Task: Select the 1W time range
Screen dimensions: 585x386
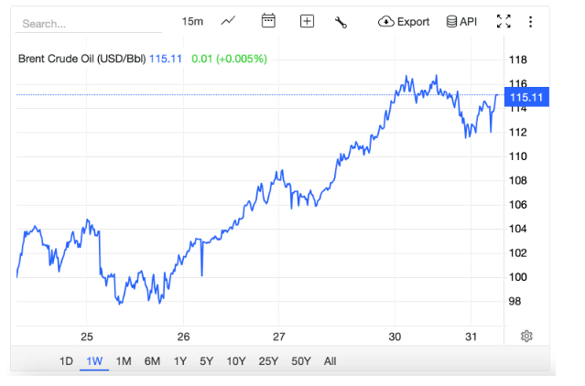Action: [93, 360]
